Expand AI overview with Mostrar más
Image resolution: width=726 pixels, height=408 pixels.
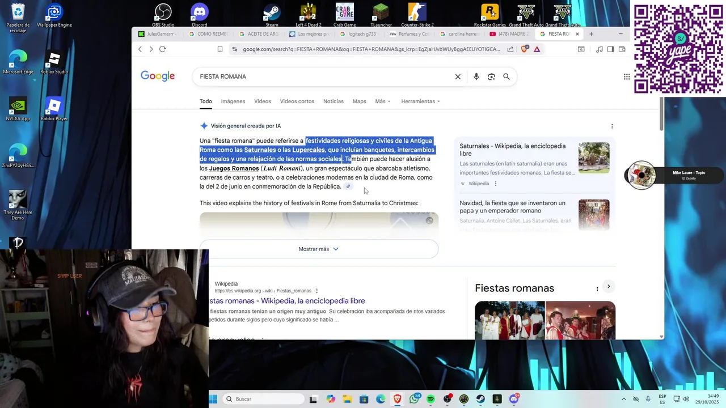319,249
